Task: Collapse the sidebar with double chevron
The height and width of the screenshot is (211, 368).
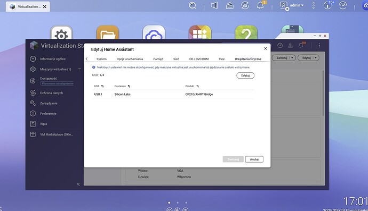Action: coord(78,184)
